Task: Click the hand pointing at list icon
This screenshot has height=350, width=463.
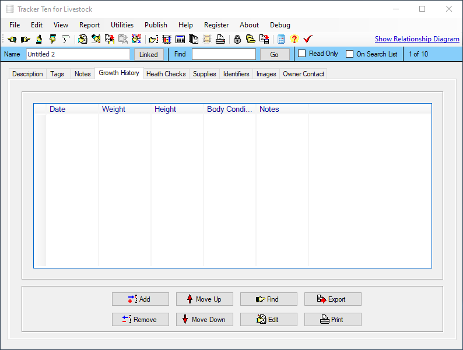Action: [153, 39]
